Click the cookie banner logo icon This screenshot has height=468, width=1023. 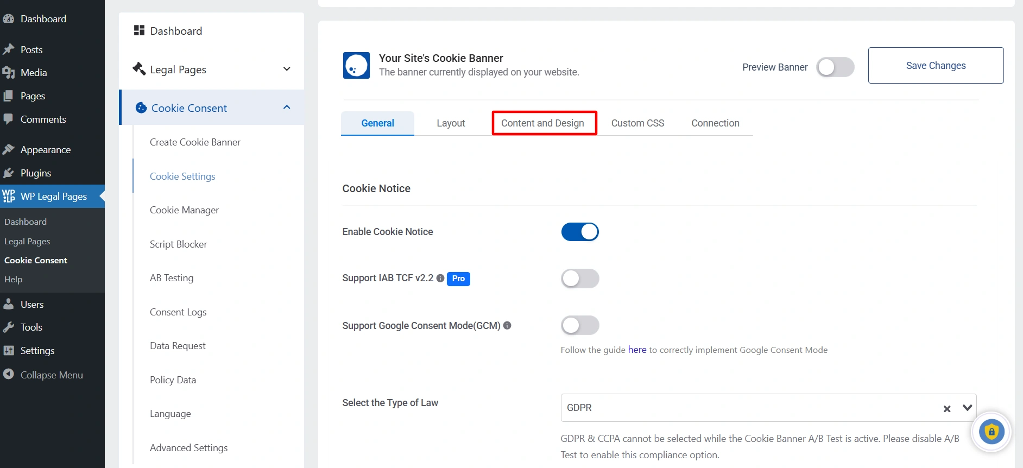pos(356,66)
